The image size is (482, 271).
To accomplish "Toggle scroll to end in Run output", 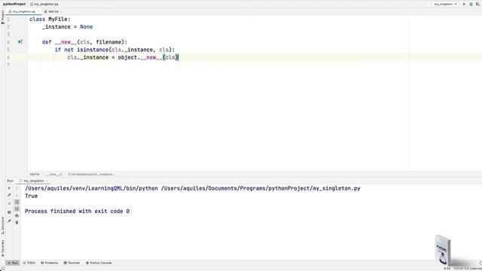I will click(x=17, y=209).
